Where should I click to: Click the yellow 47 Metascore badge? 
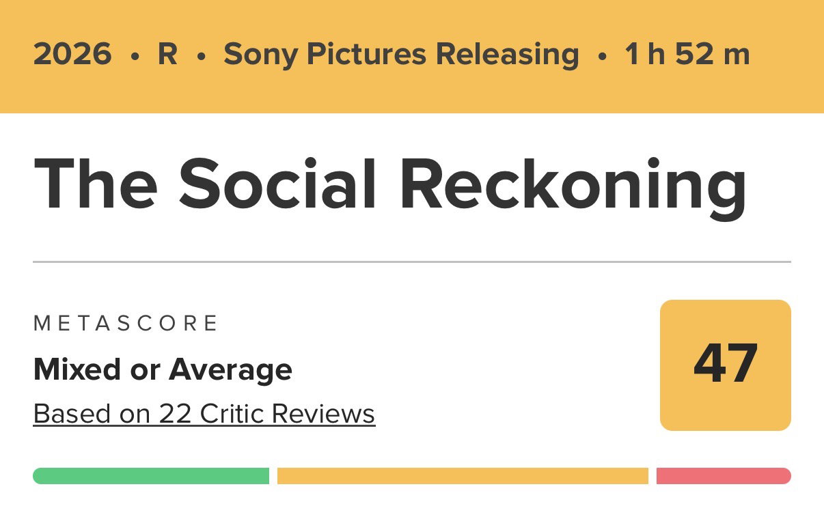725,365
